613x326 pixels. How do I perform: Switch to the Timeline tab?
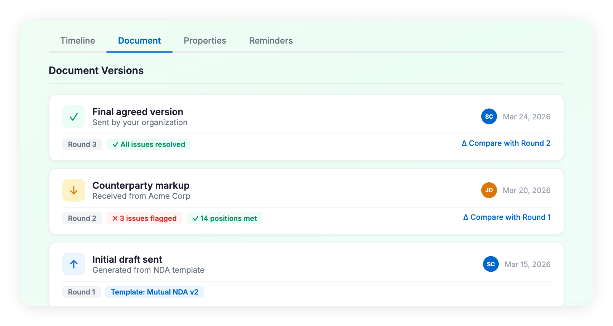point(78,41)
